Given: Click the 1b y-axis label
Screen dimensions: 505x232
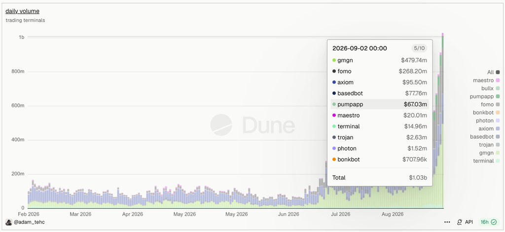Looking at the screenshot, I should [x=22, y=38].
